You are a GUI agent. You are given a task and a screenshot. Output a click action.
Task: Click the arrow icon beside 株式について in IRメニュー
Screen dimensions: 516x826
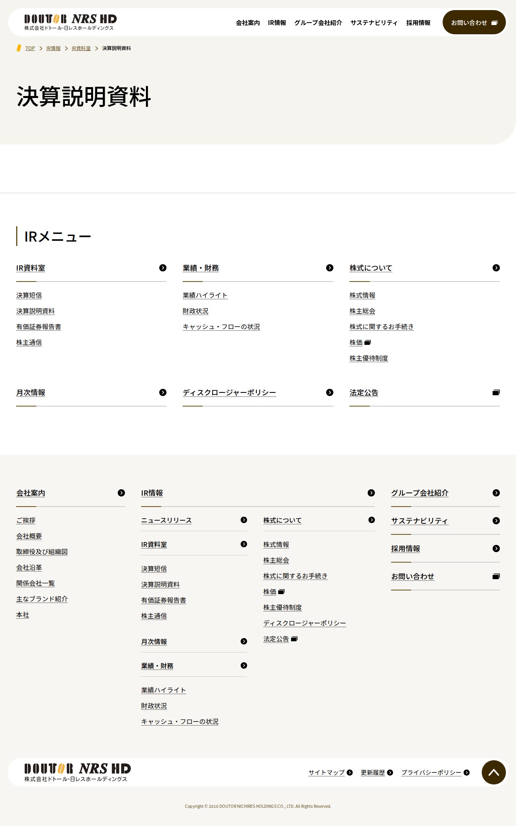pos(496,268)
